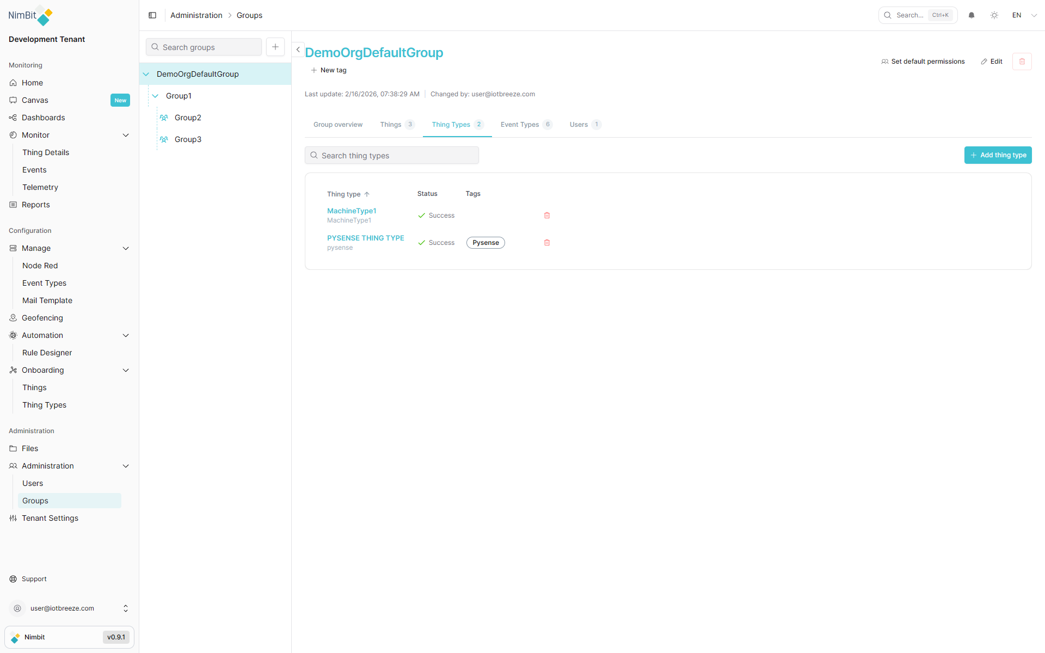Click the red delete group button
Screen dimensions: 1045x653
tap(1022, 61)
